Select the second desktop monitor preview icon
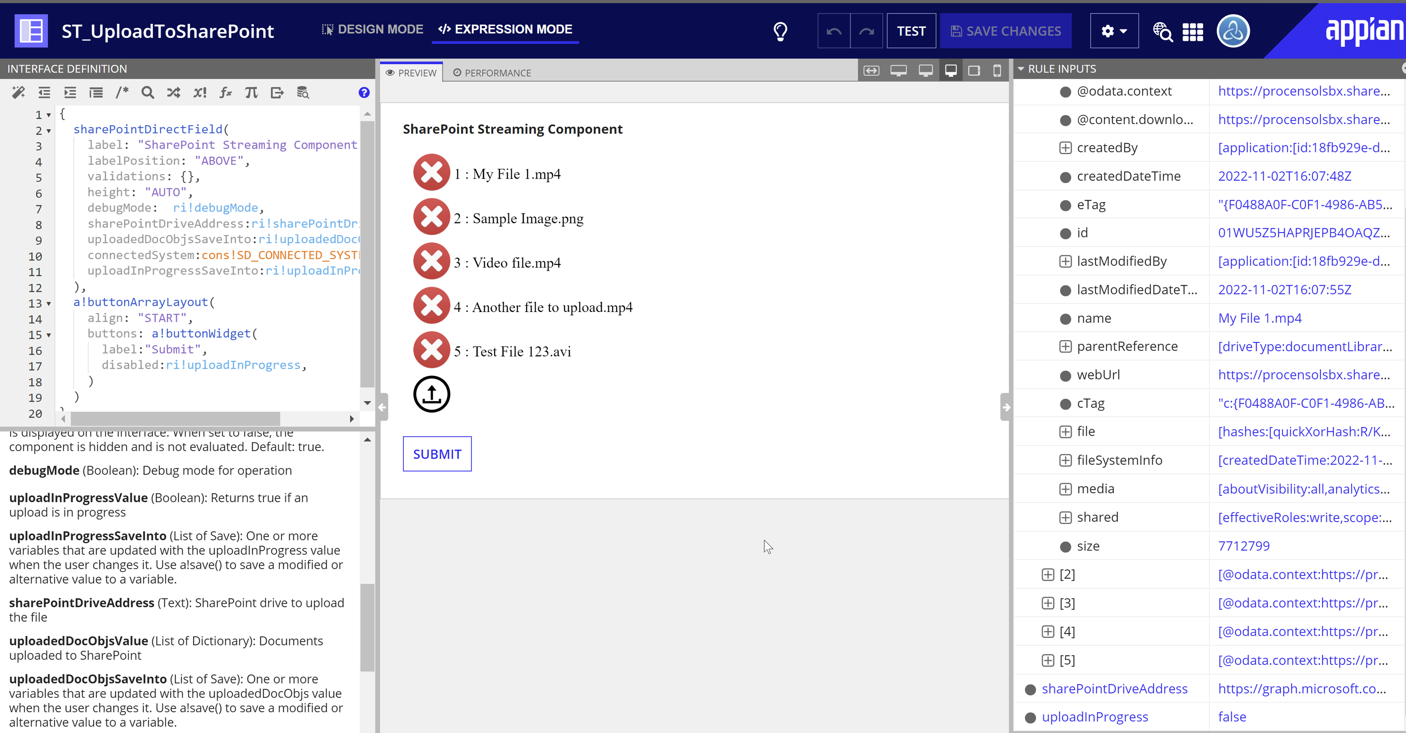 point(925,71)
